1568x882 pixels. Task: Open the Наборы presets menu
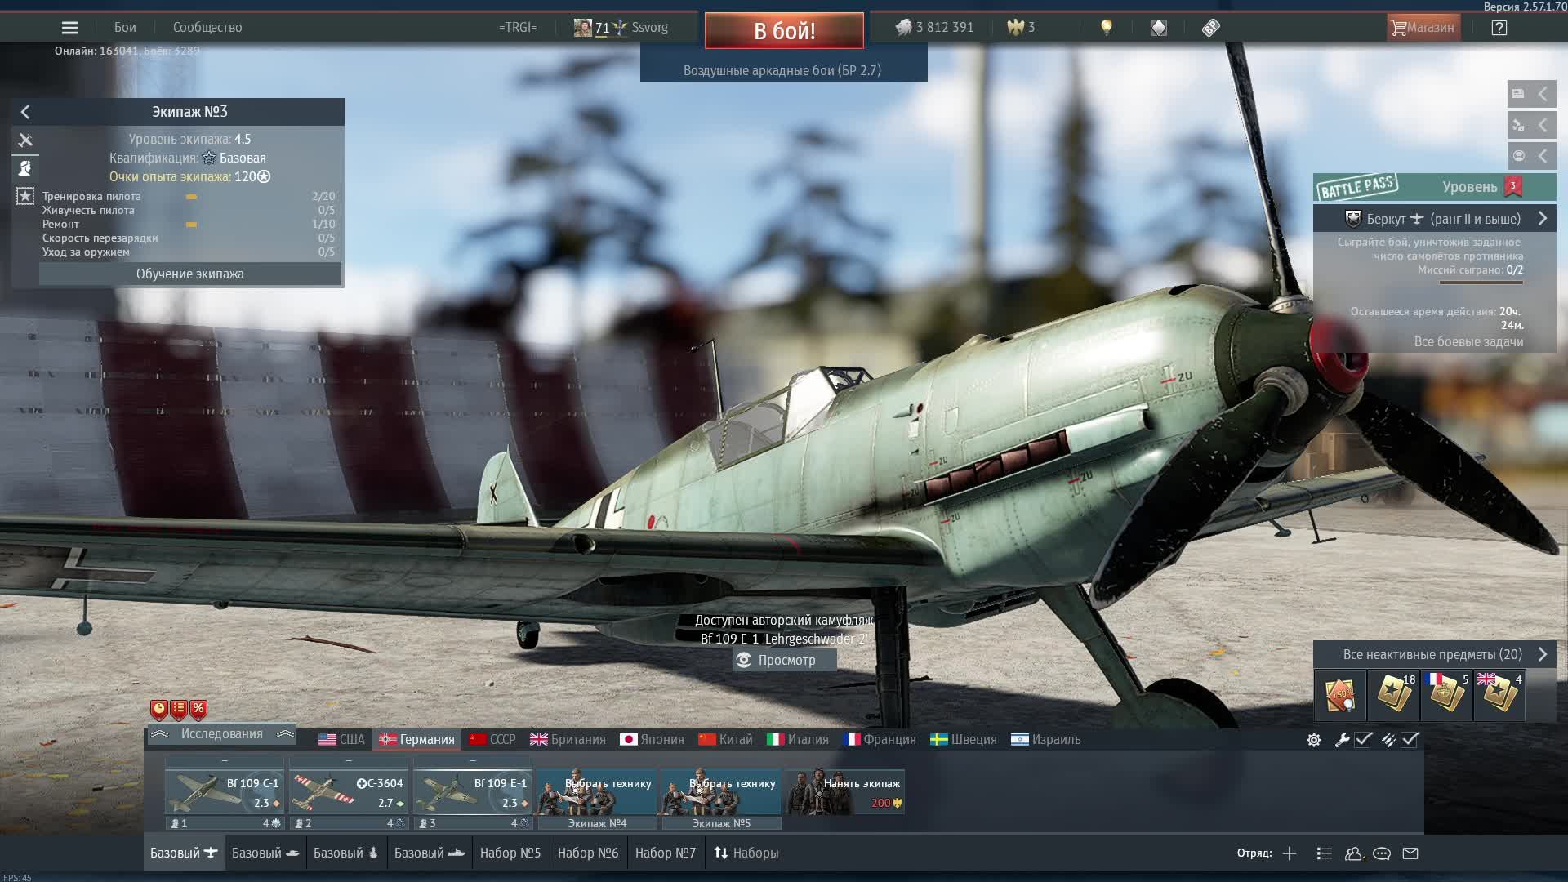tap(746, 853)
